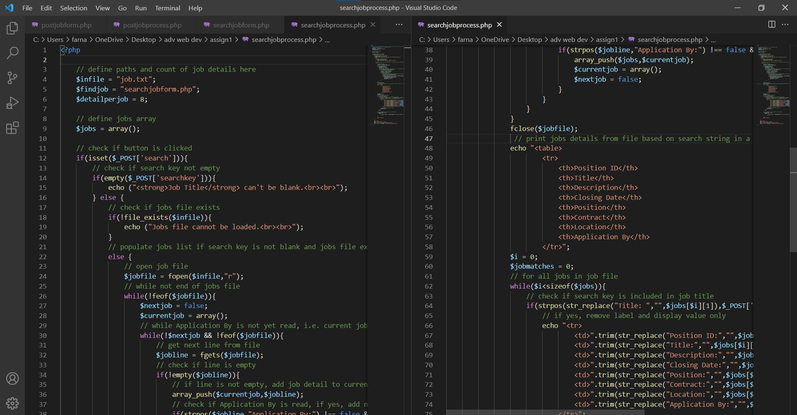797x415 pixels.
Task: Open the Run and Debug view
Action: pyautogui.click(x=12, y=103)
